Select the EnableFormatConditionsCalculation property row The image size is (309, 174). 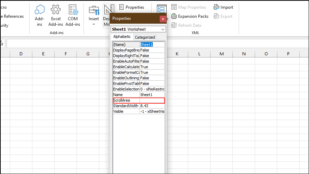pos(139,72)
